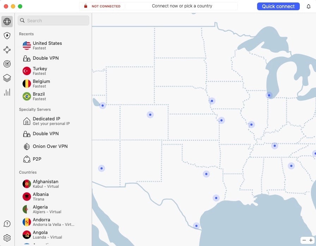The height and width of the screenshot is (246, 316).
Task: Open the globe map view in sidebar
Action: 7,22
